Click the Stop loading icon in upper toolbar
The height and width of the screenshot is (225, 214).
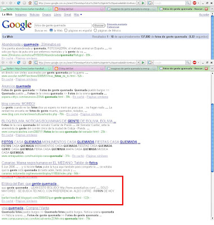coord(24,3)
